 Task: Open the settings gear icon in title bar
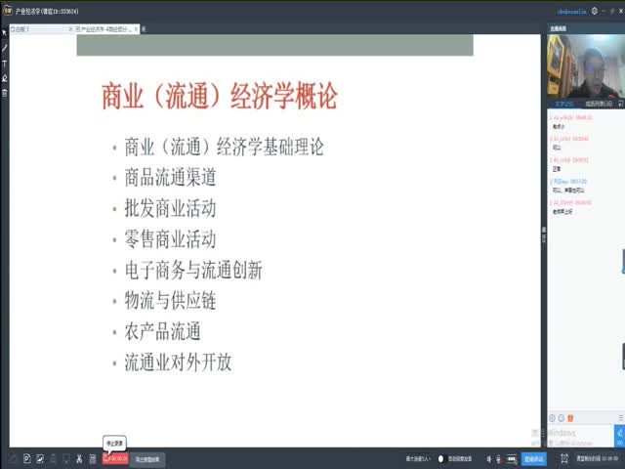coord(595,11)
